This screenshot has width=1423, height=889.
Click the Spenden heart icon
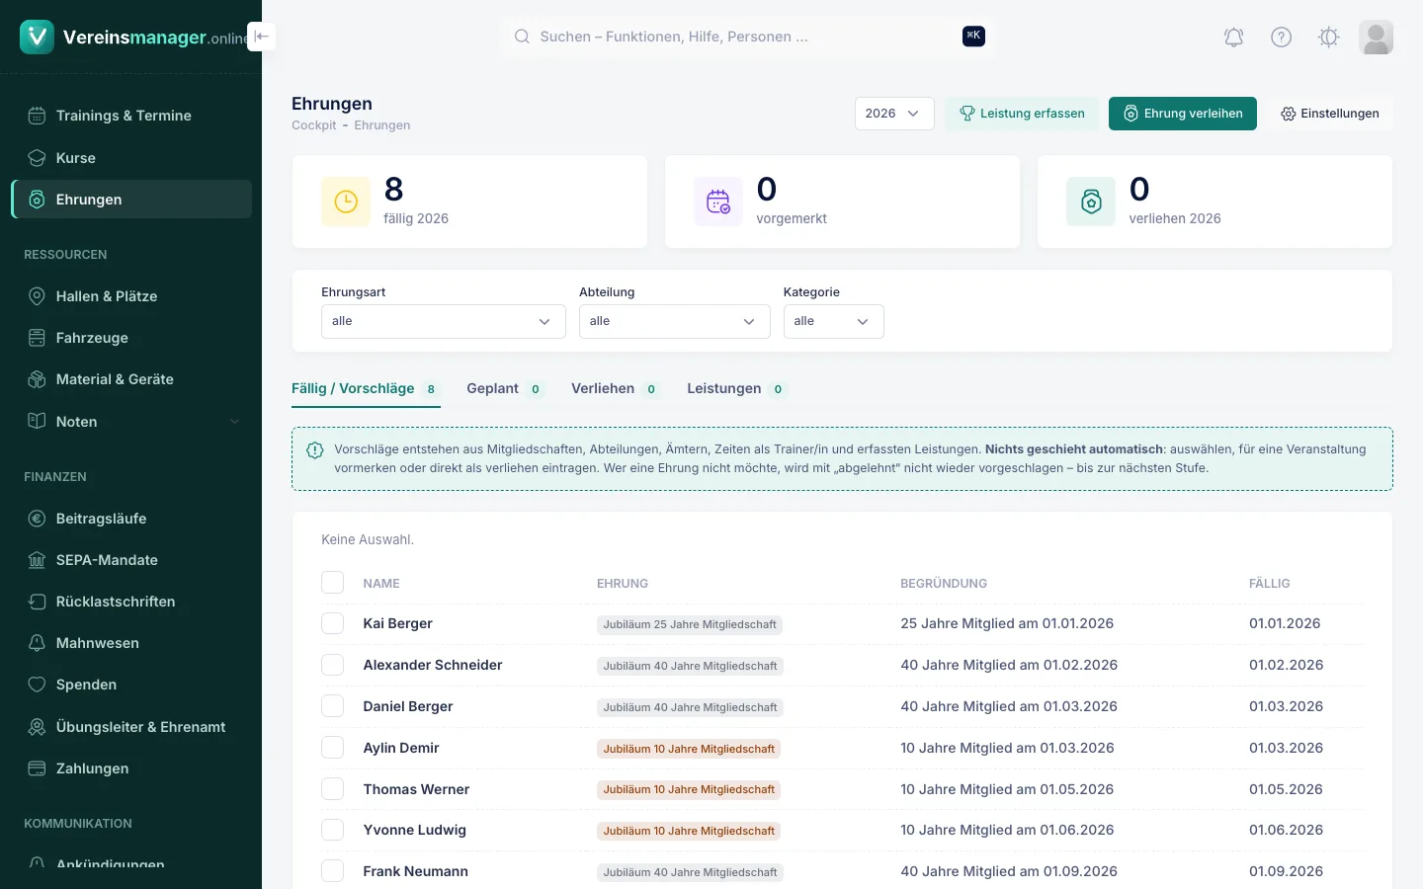pyautogui.click(x=37, y=685)
